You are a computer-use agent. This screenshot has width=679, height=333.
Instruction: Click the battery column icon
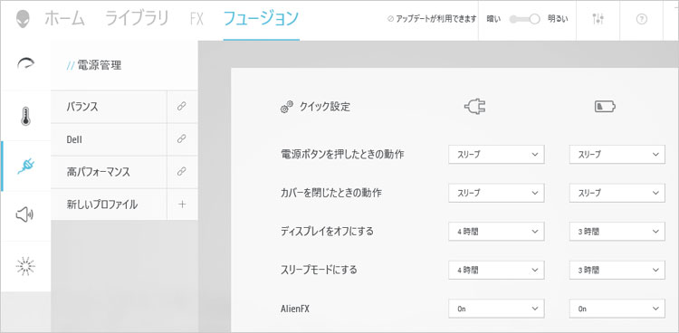coord(605,107)
